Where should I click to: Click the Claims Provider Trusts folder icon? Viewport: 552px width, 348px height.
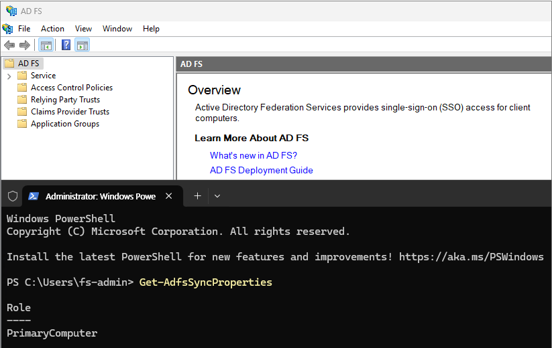[x=22, y=112]
